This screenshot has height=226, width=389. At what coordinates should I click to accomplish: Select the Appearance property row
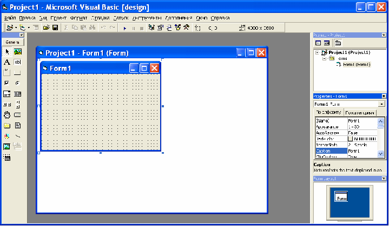tap(346, 127)
